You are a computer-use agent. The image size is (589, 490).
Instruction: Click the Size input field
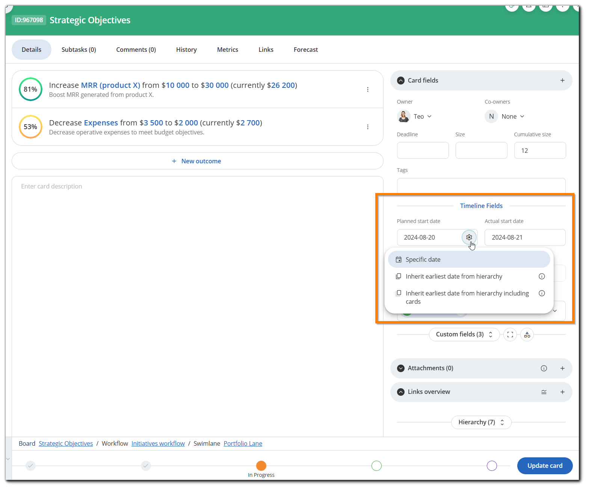482,151
